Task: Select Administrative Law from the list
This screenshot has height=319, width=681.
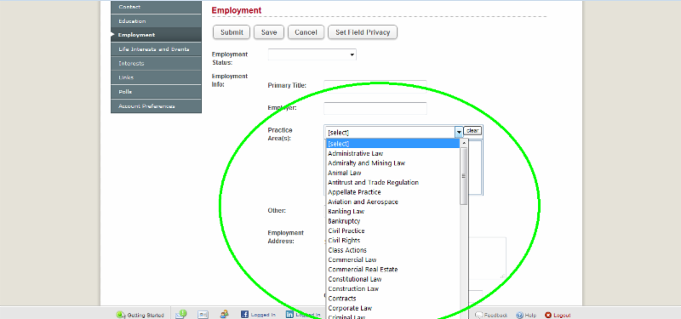Action: pos(392,153)
